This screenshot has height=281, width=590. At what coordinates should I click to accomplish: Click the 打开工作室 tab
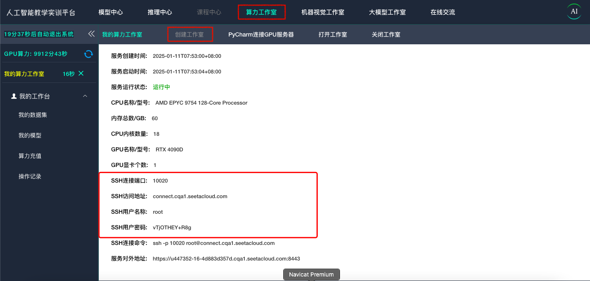(x=333, y=34)
